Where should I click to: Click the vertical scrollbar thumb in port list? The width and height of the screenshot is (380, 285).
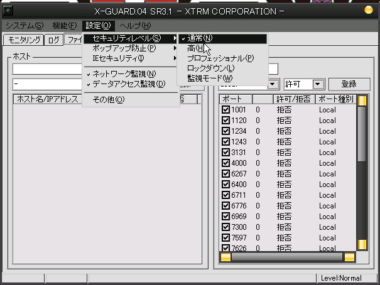[x=362, y=134]
